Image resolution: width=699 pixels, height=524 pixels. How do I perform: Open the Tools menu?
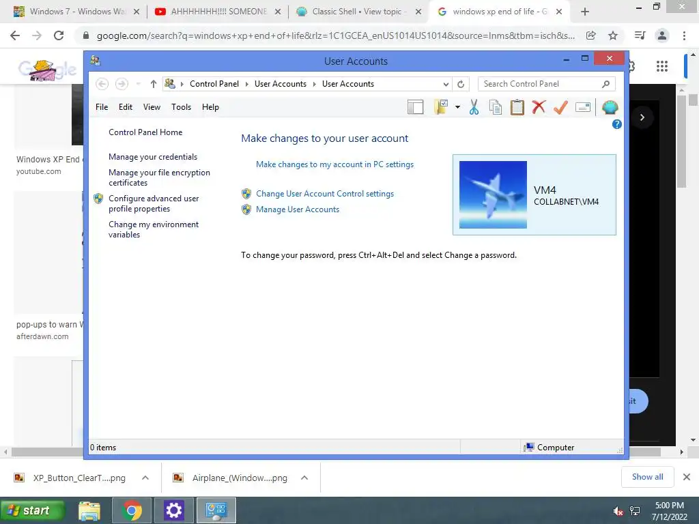(x=181, y=107)
